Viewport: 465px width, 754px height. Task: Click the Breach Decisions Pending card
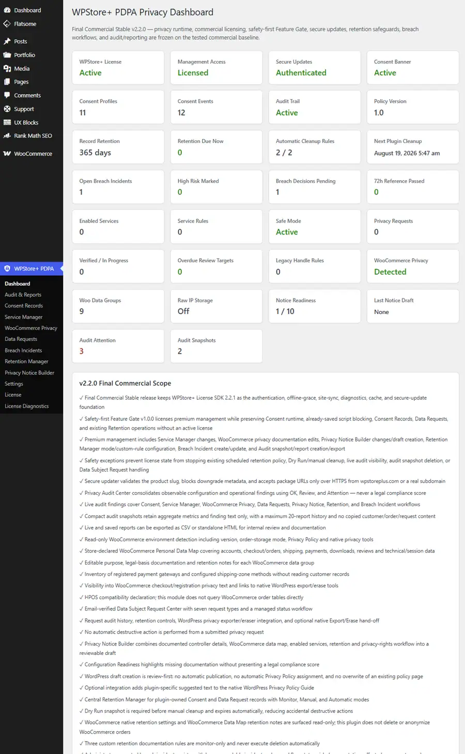point(315,187)
